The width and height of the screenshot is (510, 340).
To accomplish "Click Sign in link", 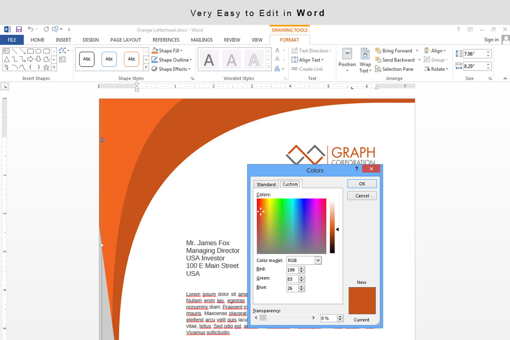I will click(x=491, y=40).
